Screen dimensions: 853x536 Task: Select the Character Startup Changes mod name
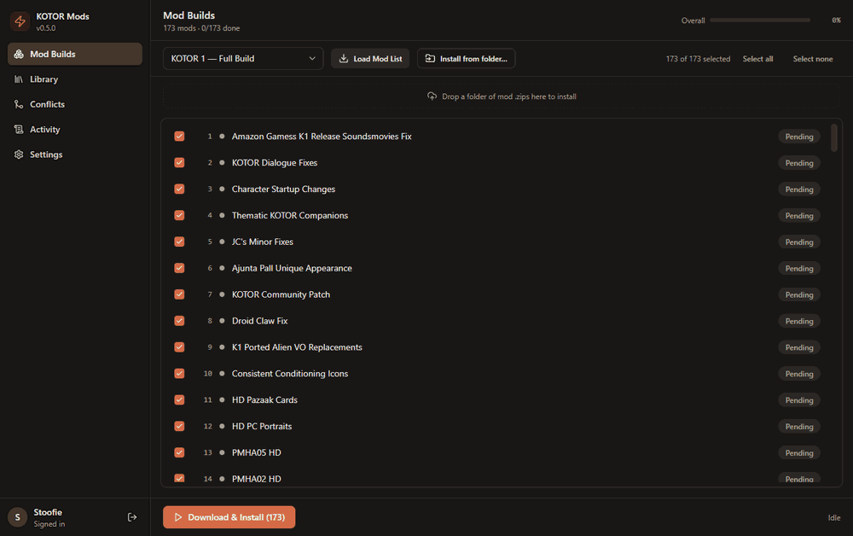pos(283,189)
